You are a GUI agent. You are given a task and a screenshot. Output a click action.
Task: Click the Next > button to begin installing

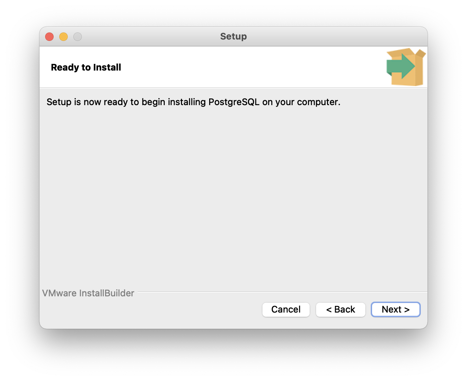pyautogui.click(x=395, y=309)
